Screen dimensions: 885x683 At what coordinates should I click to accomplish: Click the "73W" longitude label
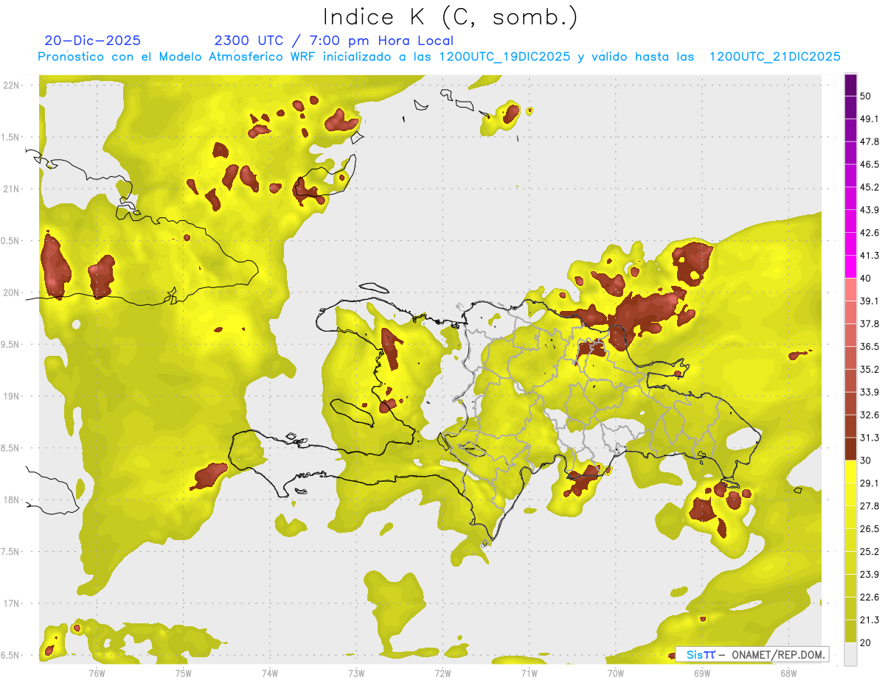click(356, 673)
